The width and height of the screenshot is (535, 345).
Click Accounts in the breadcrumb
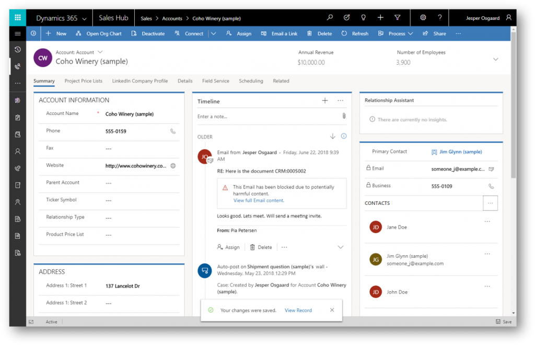[172, 18]
